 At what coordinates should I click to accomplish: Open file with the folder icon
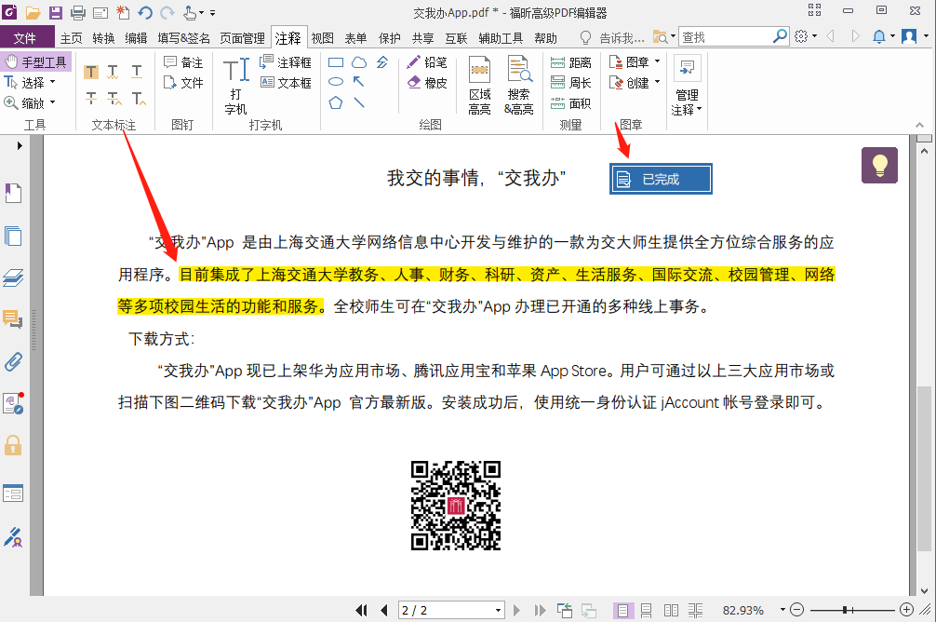(x=33, y=12)
